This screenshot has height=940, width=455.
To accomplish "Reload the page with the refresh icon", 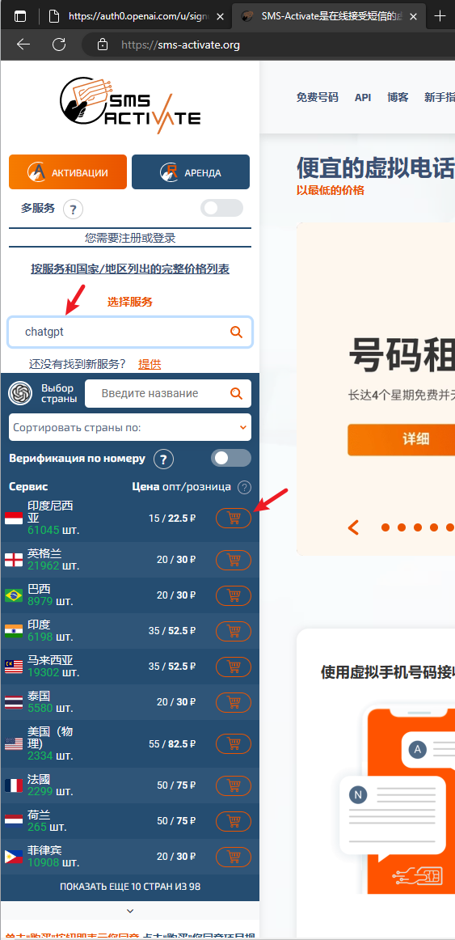I will coord(59,44).
